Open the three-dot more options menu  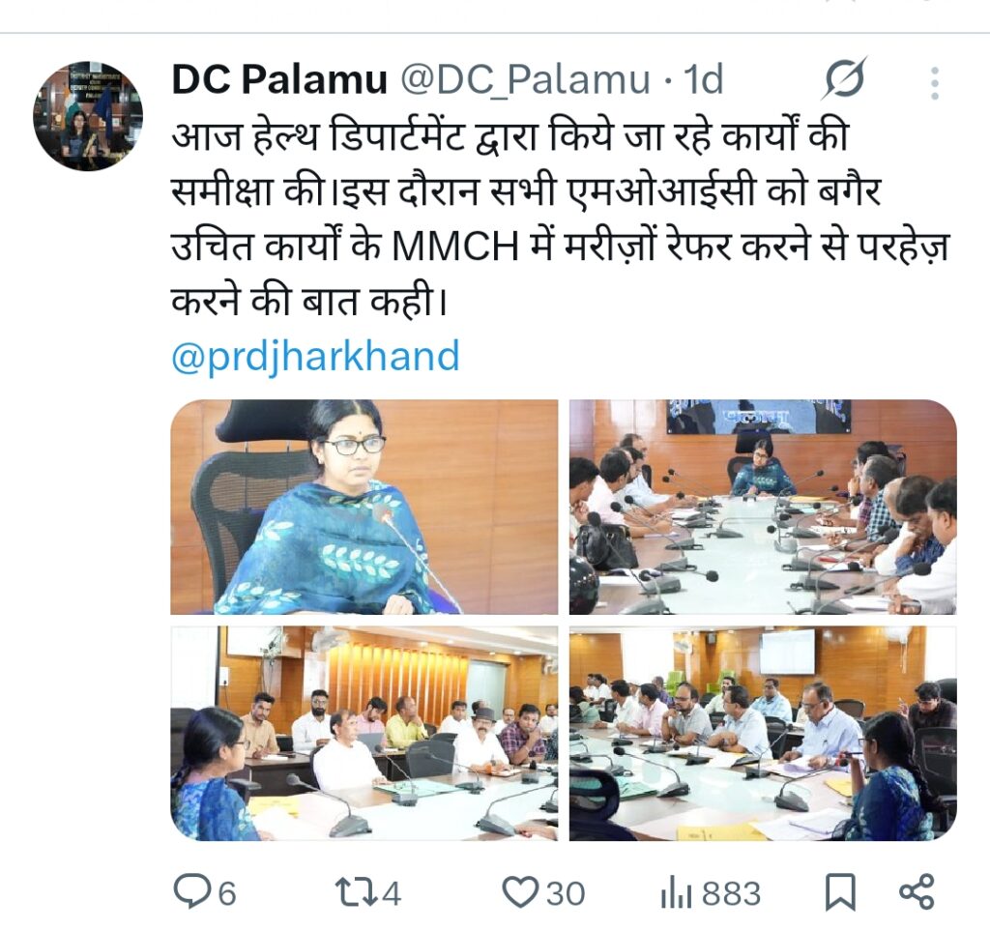click(935, 83)
